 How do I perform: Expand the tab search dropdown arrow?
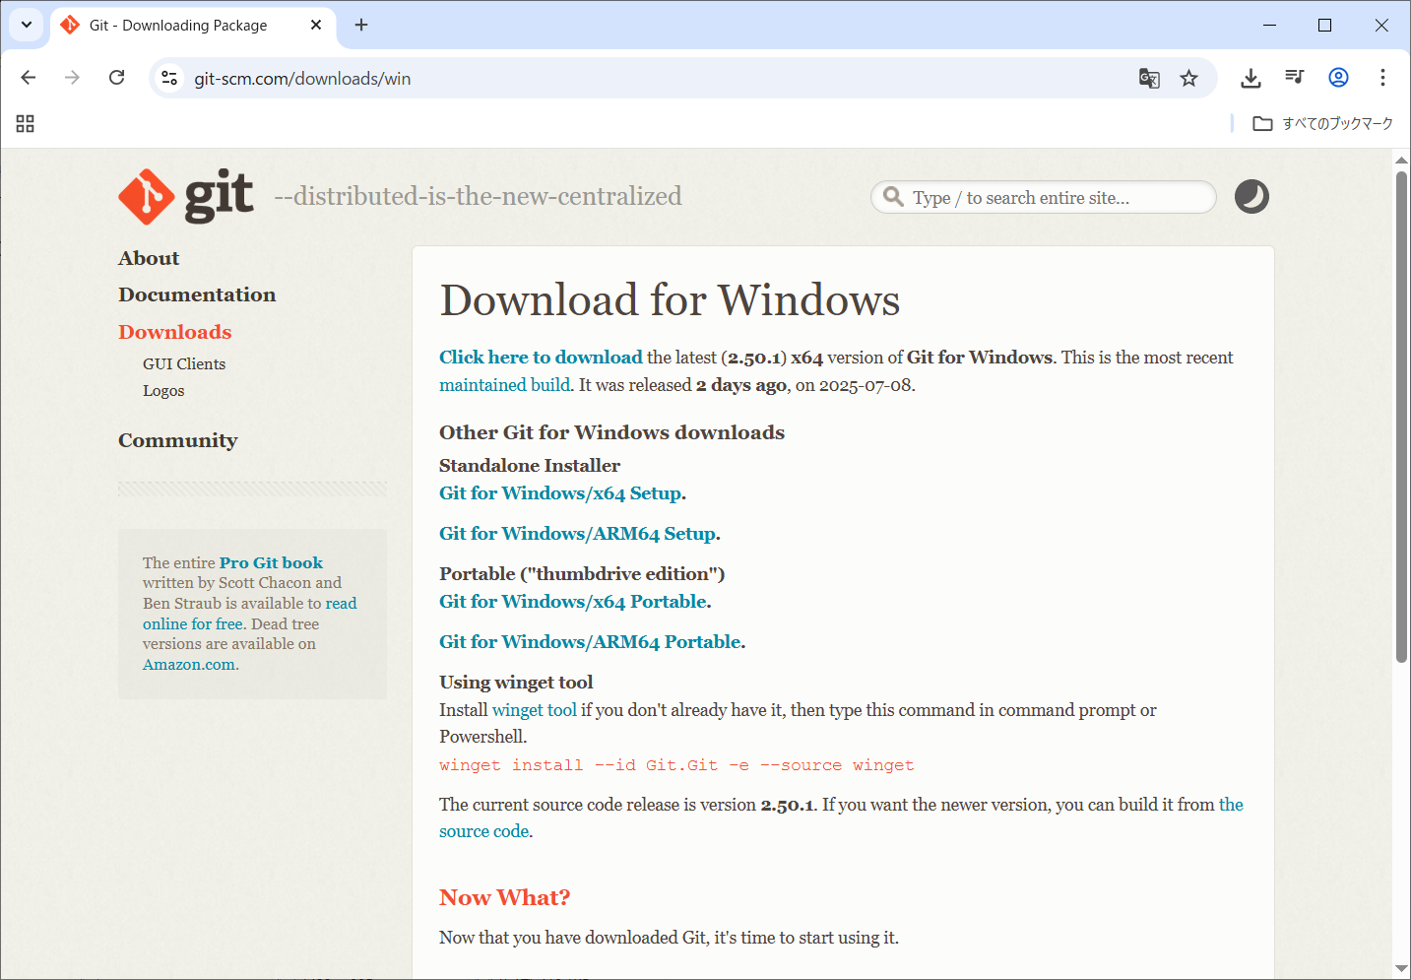point(27,25)
